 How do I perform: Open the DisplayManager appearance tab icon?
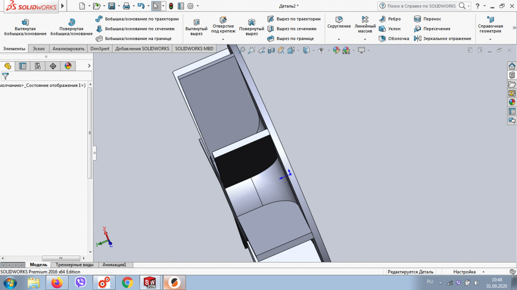click(68, 66)
